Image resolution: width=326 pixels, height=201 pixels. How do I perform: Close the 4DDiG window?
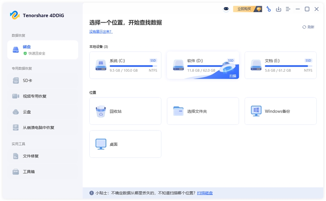[317, 9]
